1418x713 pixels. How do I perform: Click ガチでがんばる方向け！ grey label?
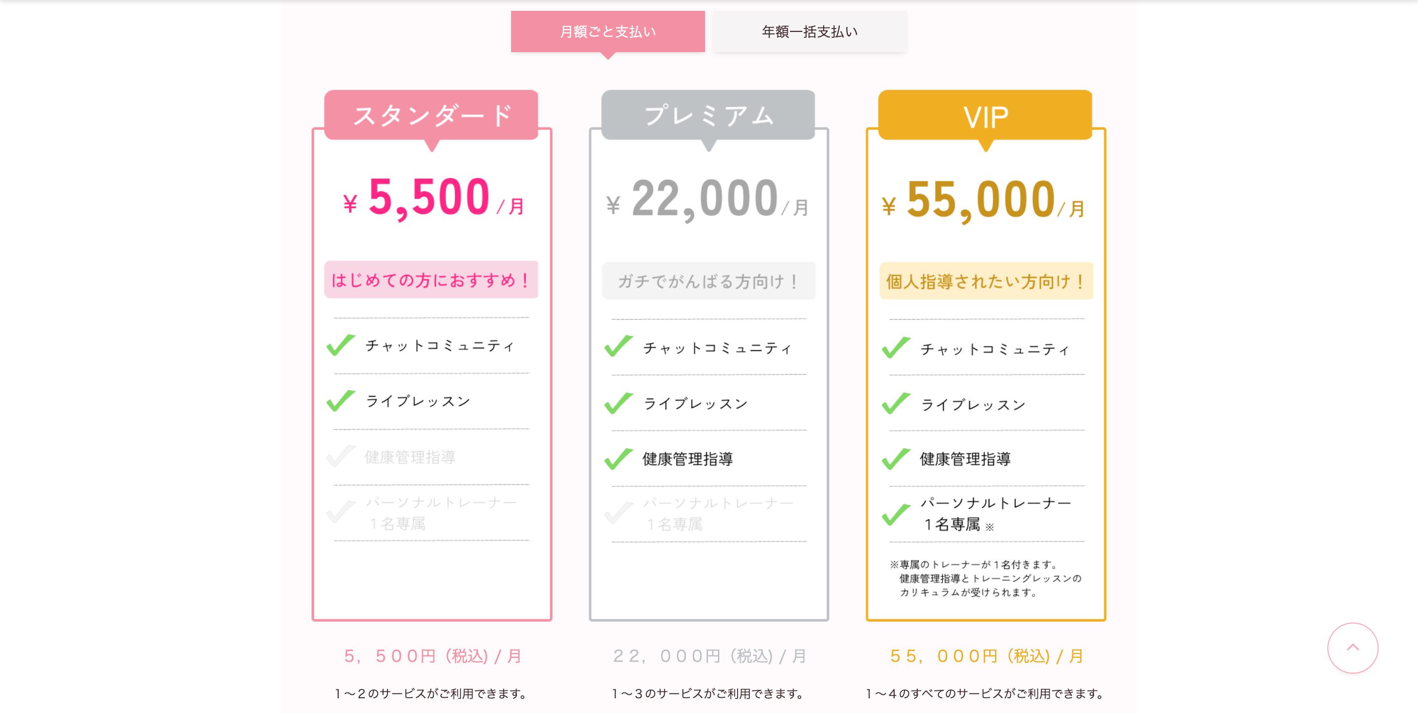709,281
